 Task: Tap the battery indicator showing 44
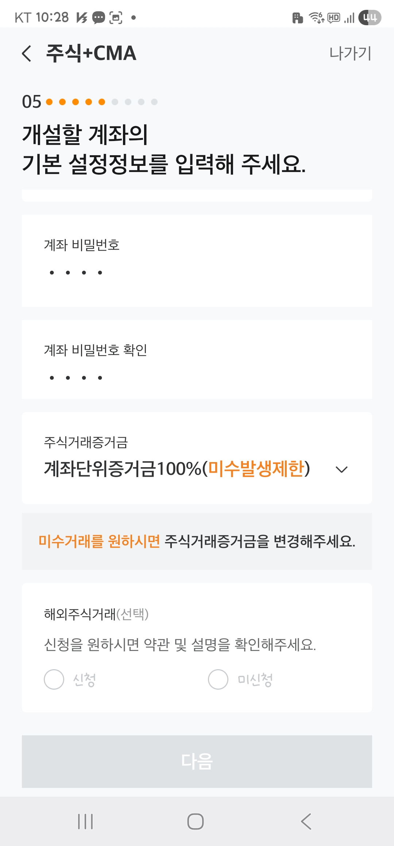[370, 18]
